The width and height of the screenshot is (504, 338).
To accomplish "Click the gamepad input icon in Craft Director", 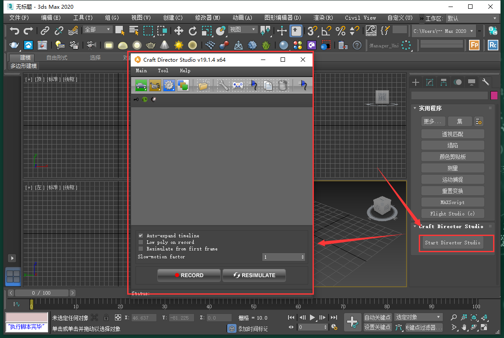I will click(238, 85).
